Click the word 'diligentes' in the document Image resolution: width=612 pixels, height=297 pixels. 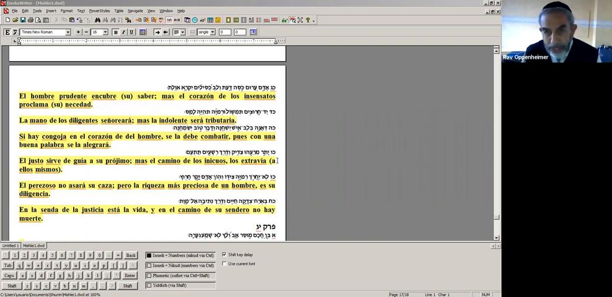83,121
